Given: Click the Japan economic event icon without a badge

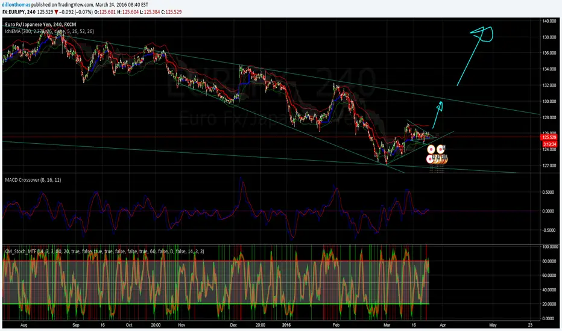Looking at the screenshot, I should (x=431, y=149).
